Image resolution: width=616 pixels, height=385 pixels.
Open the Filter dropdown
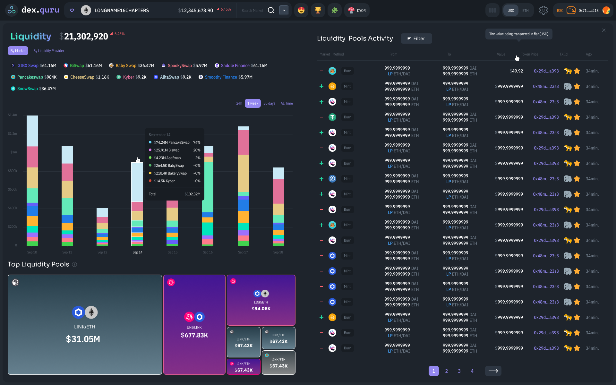[416, 38]
